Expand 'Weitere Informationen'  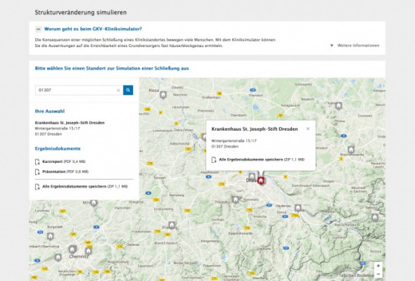point(355,46)
